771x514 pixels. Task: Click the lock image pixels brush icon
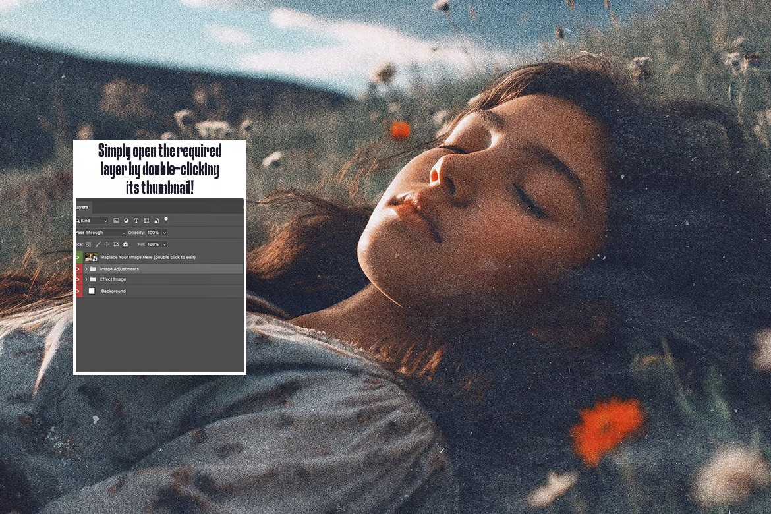(x=98, y=244)
